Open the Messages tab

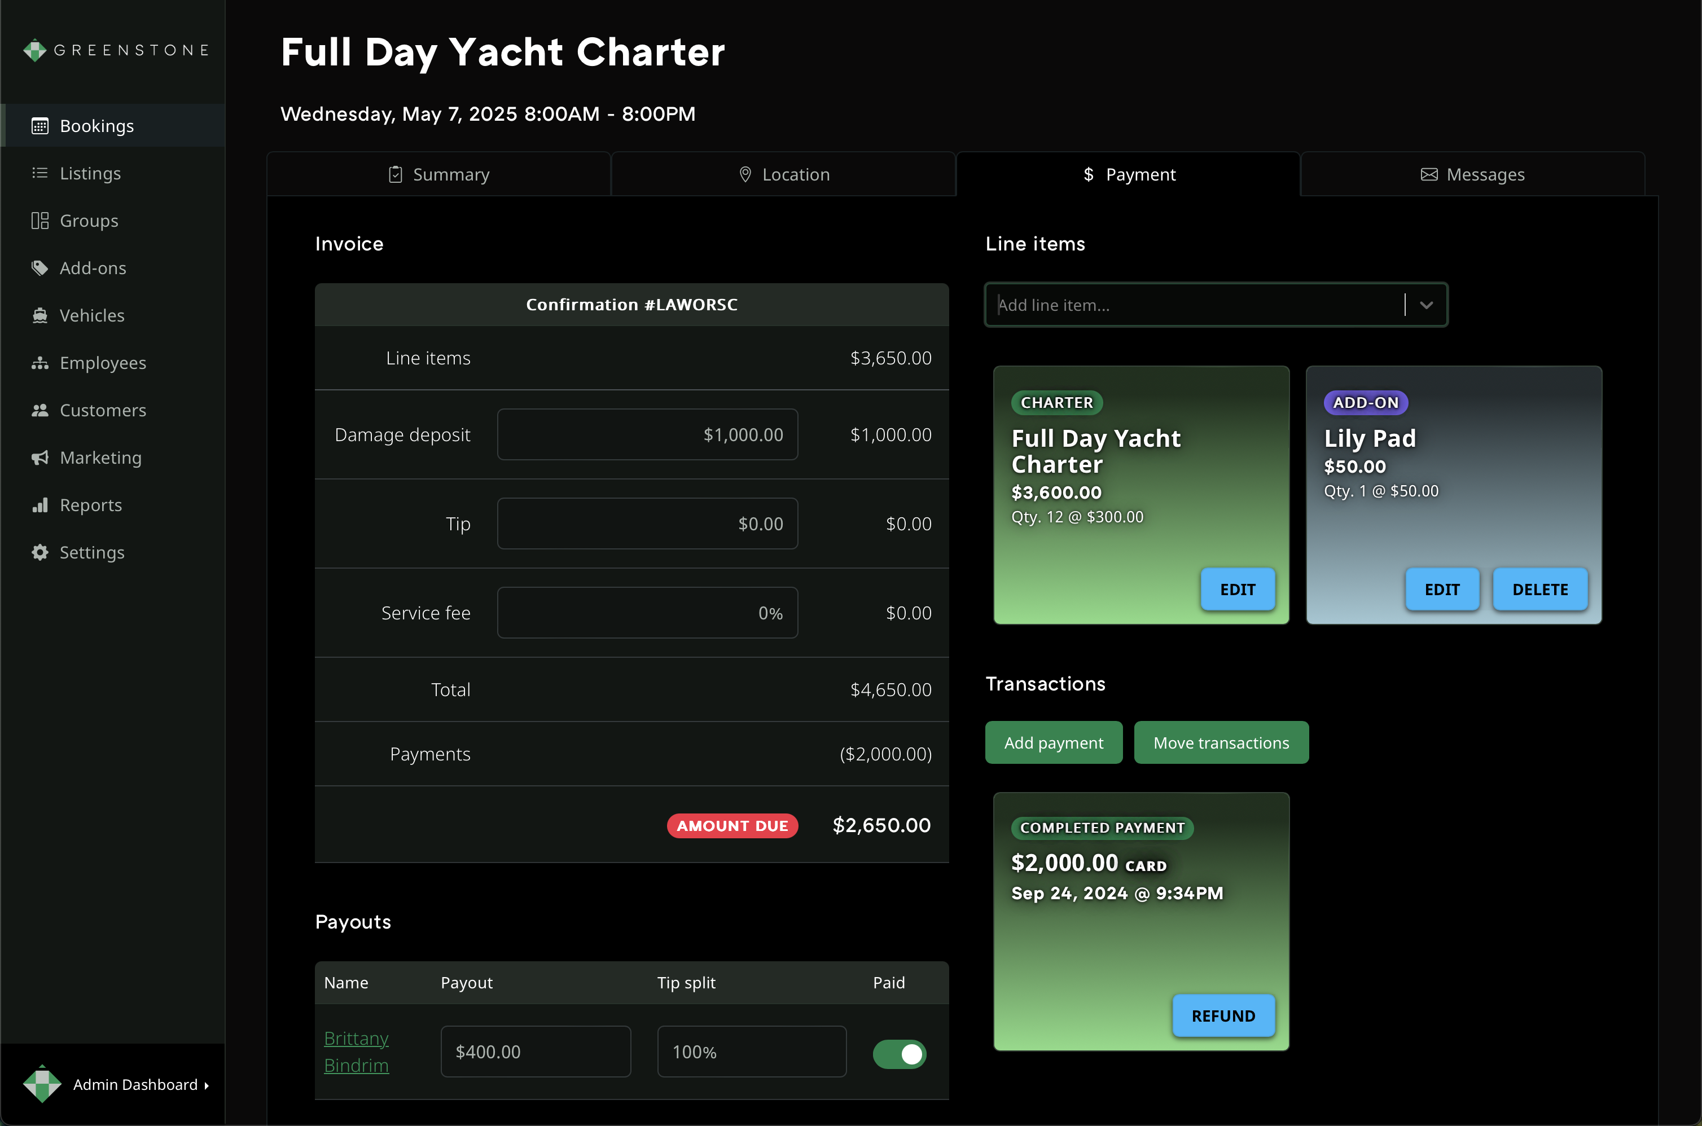[1472, 174]
